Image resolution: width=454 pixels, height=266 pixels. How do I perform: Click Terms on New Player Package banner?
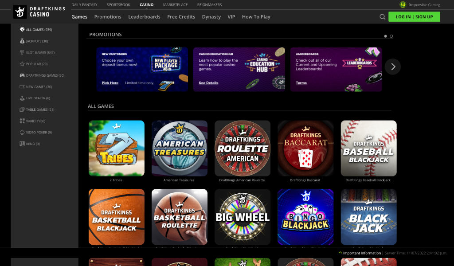click(169, 82)
